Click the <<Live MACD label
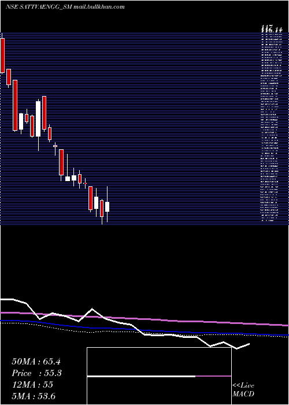289x405 pixels. (243, 389)
